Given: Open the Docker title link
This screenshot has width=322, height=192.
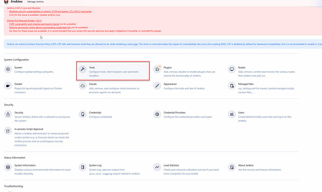Looking at the screenshot, I should coord(18,84).
